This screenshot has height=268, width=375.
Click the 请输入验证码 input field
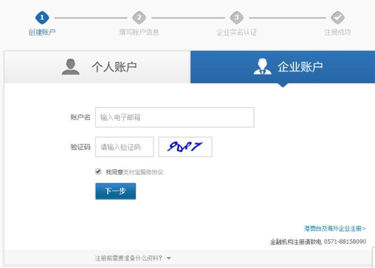coord(125,147)
